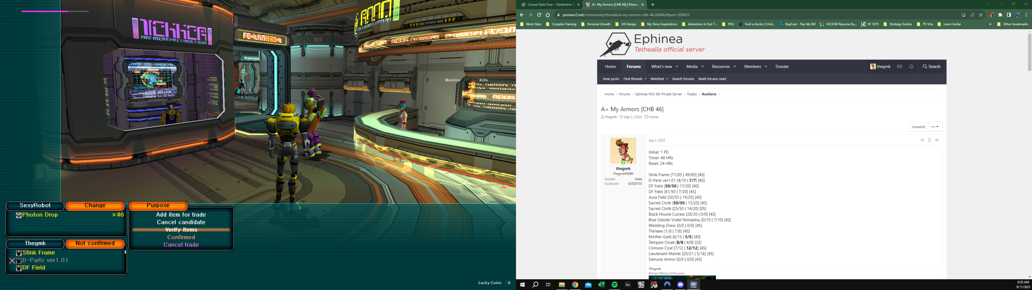Open the Donate nav item
Screen dimensions: 1032x290
coord(782,66)
